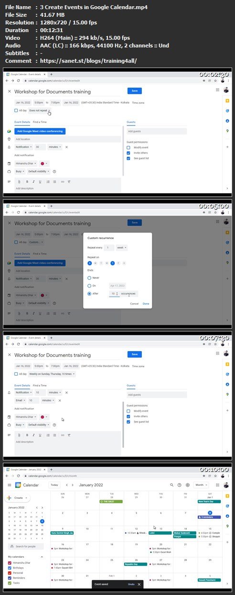This screenshot has width=235, height=595.
Task: Select the Event Details tab in 00:02:30 frame
Action: pos(22,122)
